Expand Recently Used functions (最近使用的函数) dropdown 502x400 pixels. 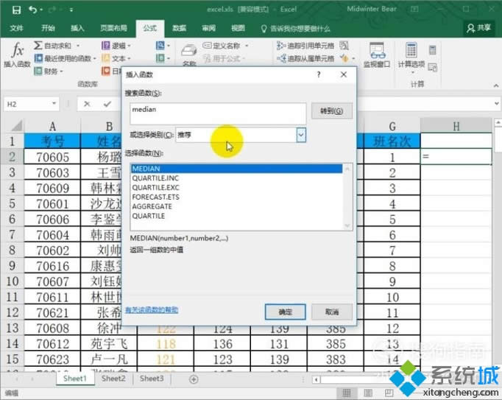(71, 58)
